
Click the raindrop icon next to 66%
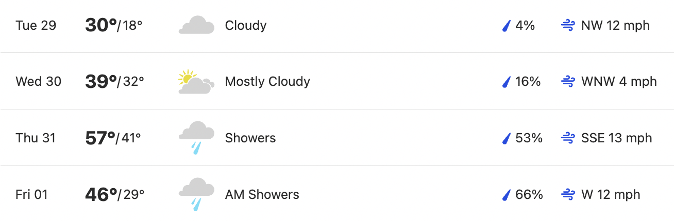(x=506, y=195)
